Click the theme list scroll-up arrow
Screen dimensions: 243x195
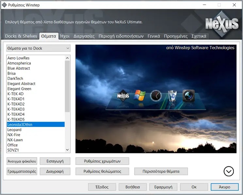tap(67, 58)
